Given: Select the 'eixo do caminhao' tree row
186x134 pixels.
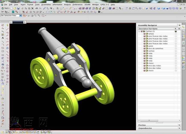Looking at the screenshot, I should [x=156, y=49].
